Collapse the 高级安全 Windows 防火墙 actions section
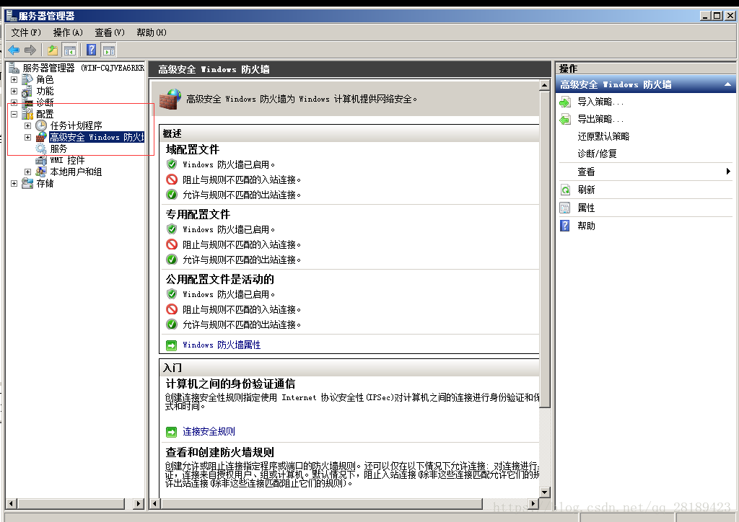This screenshot has width=739, height=522. click(727, 85)
